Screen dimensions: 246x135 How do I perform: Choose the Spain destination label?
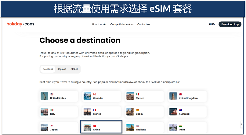(x=139, y=114)
